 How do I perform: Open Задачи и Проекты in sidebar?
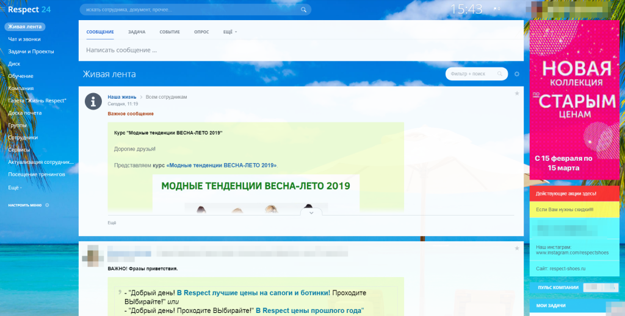31,51
